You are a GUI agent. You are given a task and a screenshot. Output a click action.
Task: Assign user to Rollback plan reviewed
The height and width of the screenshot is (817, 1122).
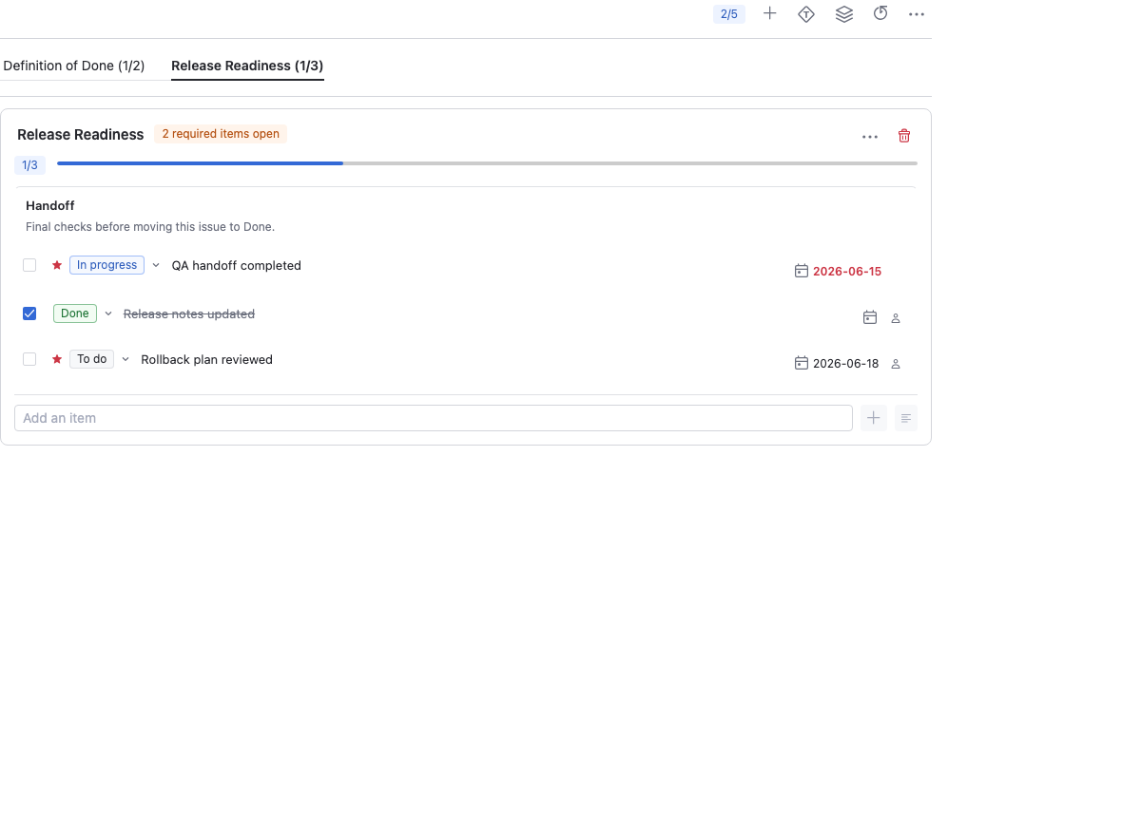coord(895,365)
